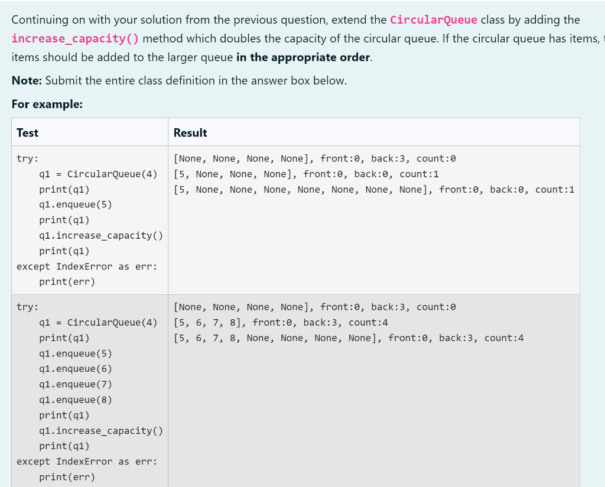This screenshot has width=605, height=487.
Task: Click the highlighted CircularQueue class name
Action: coord(434,20)
